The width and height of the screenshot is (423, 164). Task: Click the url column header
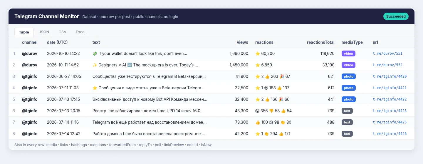coord(375,42)
